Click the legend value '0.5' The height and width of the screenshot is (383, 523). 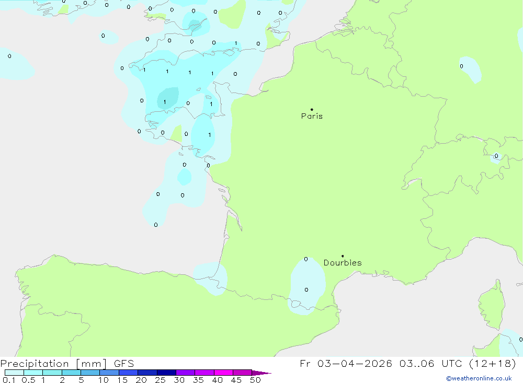click(x=28, y=380)
